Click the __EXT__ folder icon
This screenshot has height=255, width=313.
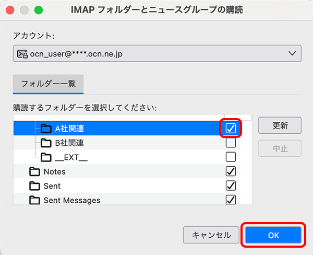[x=46, y=157]
